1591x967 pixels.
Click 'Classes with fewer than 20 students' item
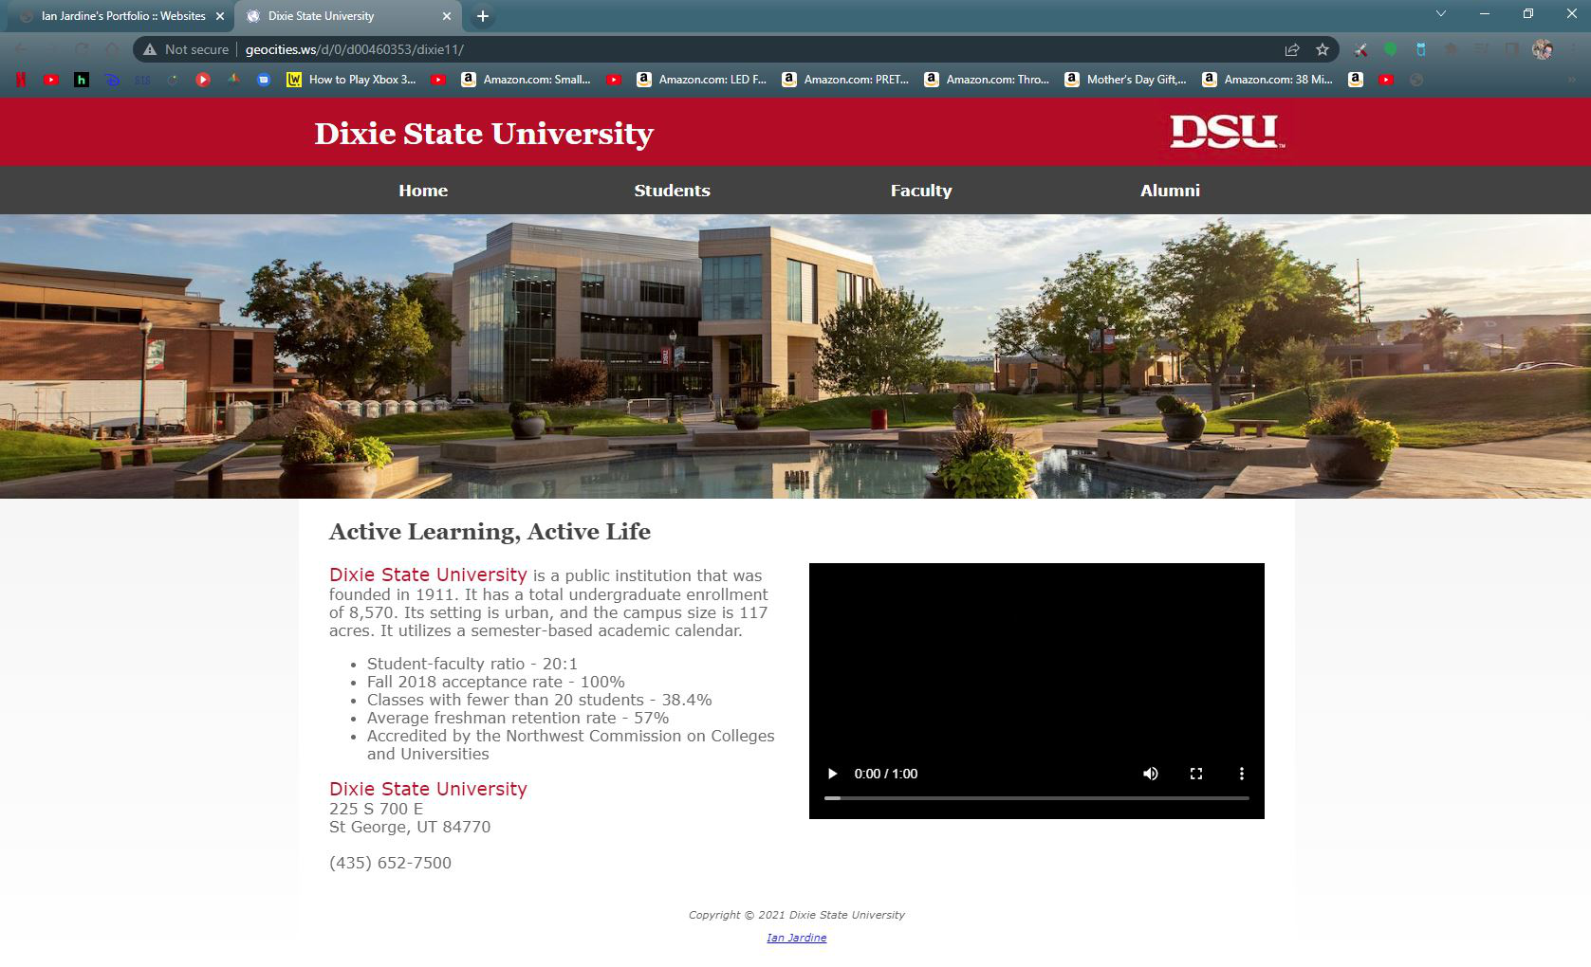click(x=540, y=700)
